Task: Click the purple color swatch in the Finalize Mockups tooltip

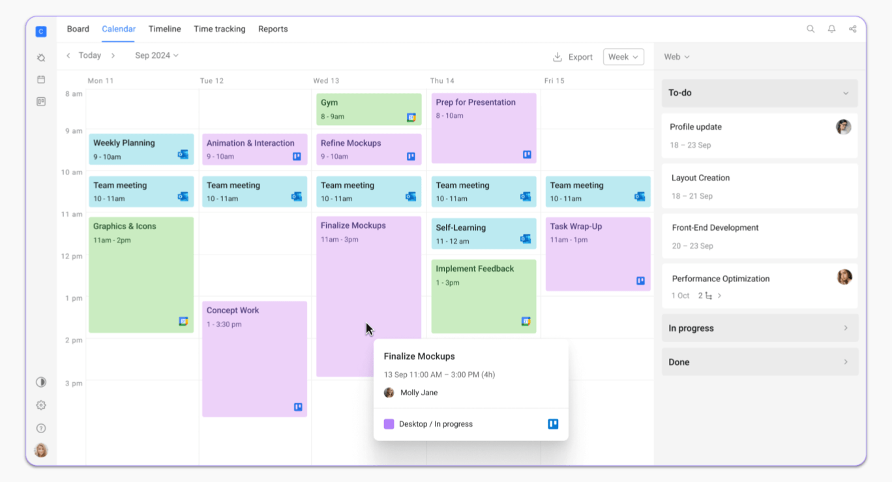Action: pos(389,423)
